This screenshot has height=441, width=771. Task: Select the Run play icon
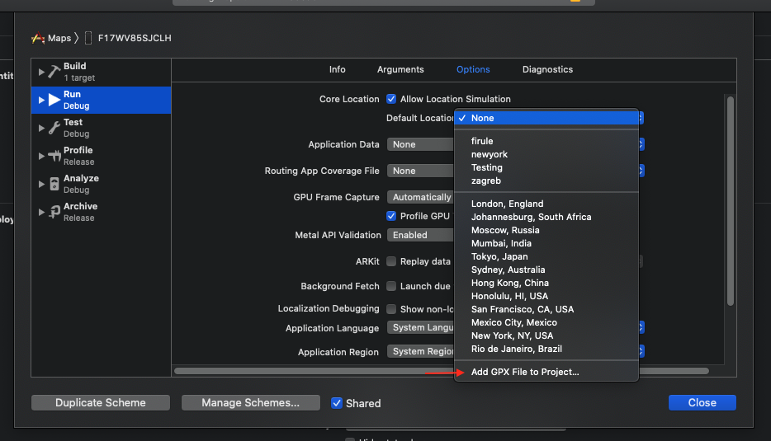click(54, 100)
